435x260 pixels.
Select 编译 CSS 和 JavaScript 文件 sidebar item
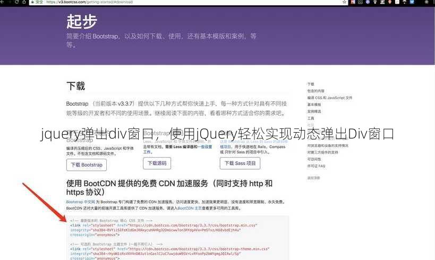point(330,98)
